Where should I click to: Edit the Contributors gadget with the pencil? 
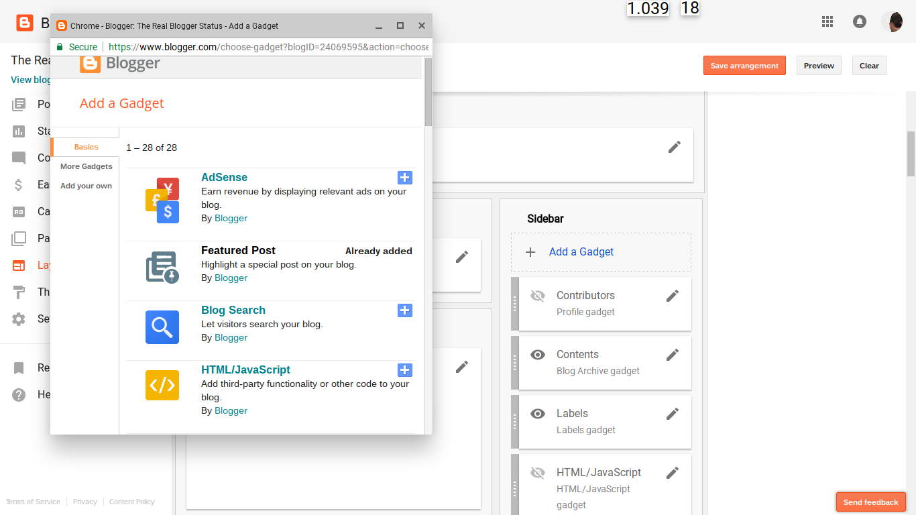(673, 296)
